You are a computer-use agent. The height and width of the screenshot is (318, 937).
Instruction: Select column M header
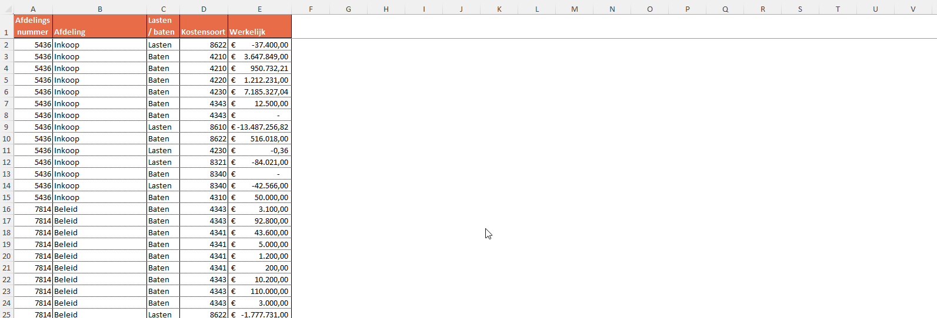click(x=575, y=9)
